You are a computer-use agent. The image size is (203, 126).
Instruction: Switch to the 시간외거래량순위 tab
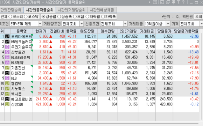[x=72, y=10]
